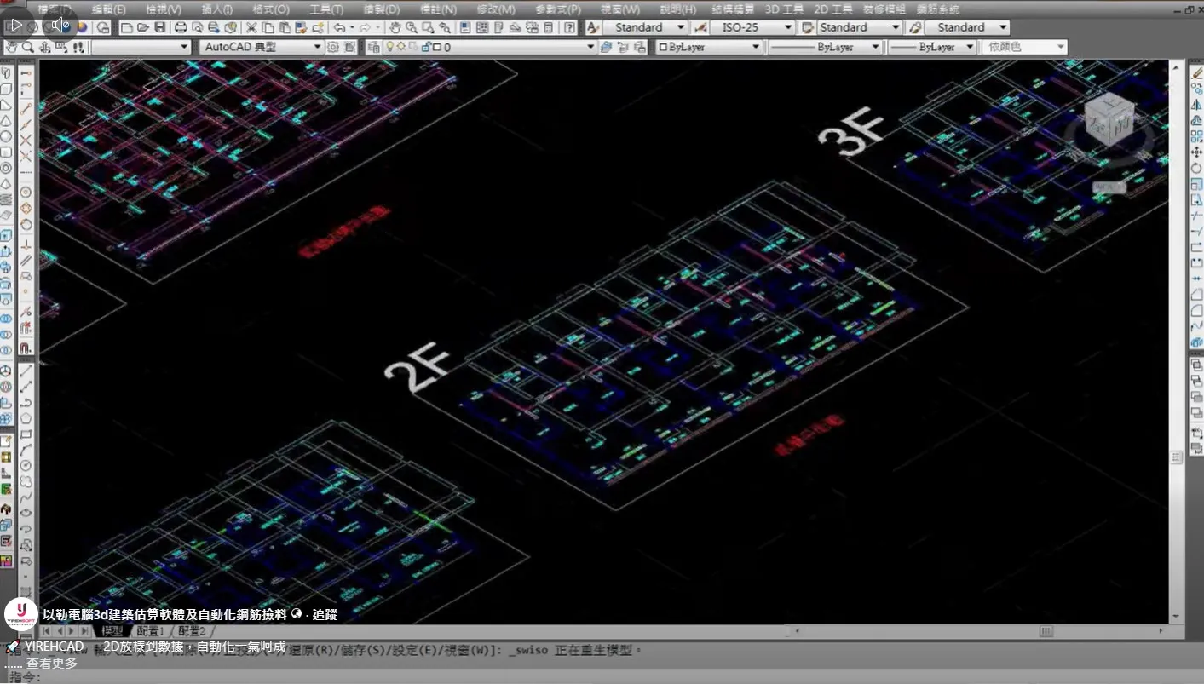This screenshot has width=1204, height=684.
Task: Expand the ByLayer color dropdown
Action: pyautogui.click(x=755, y=47)
